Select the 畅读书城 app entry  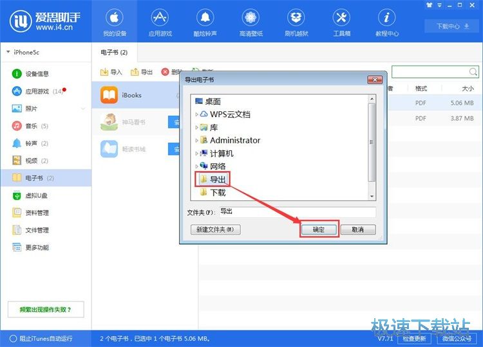click(135, 149)
